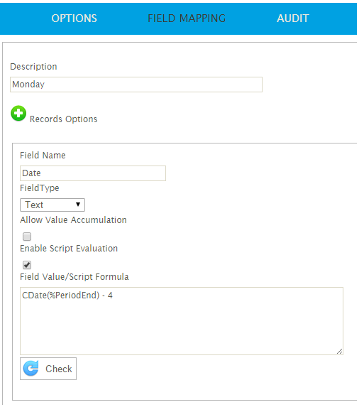Focus the Field Name input with Date
Image resolution: width=364 pixels, height=412 pixels.
(x=93, y=173)
